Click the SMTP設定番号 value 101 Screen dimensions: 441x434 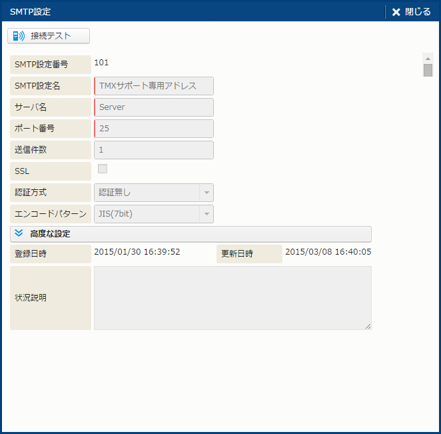(101, 63)
